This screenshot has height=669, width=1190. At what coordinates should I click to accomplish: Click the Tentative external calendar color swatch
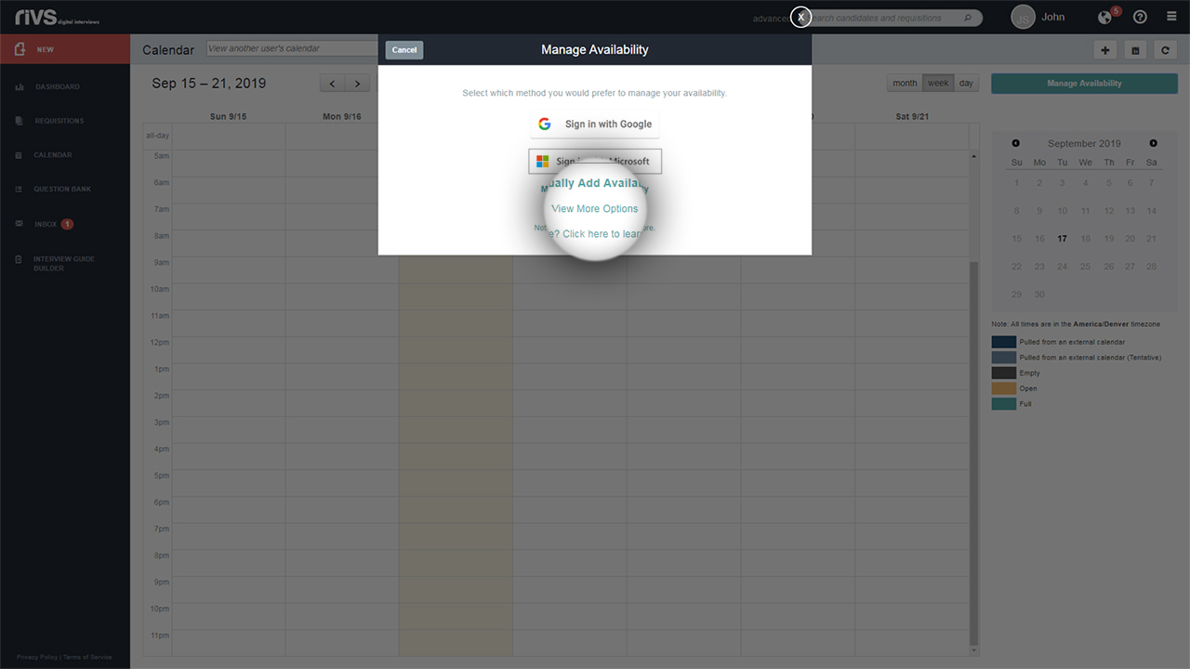coord(1004,357)
